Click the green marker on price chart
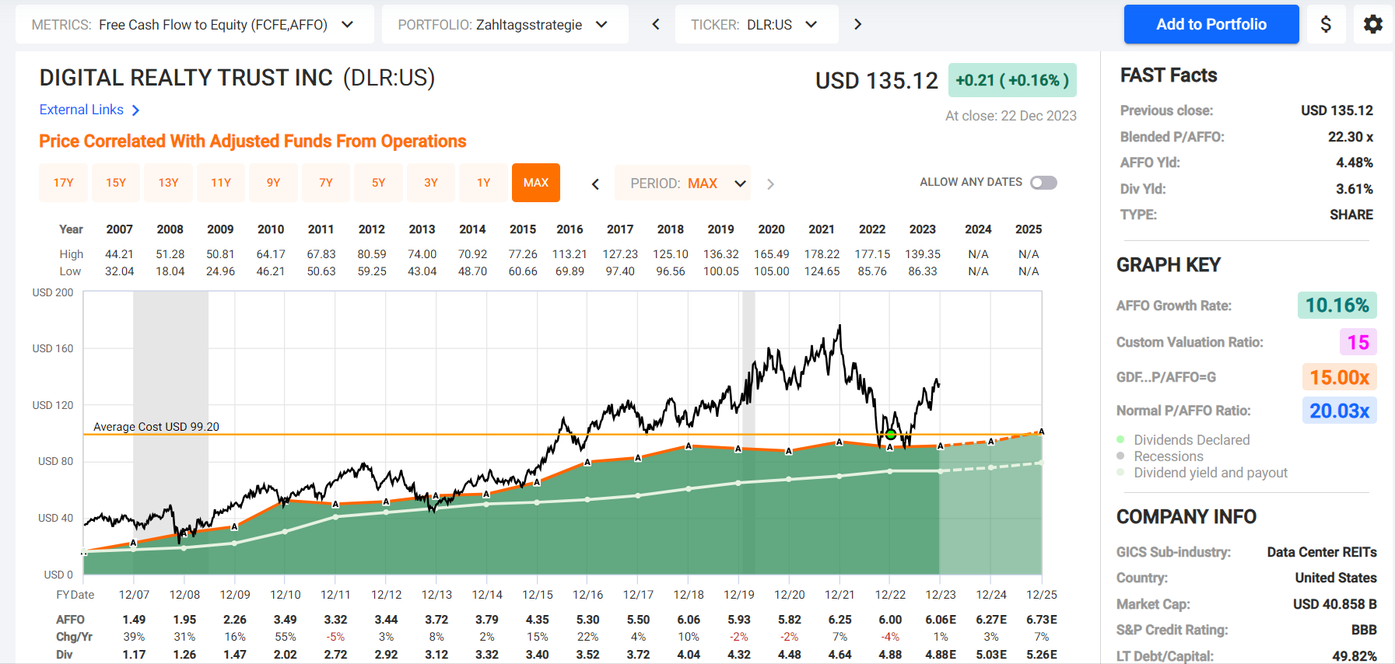Screen dimensions: 1395x664 pos(891,435)
